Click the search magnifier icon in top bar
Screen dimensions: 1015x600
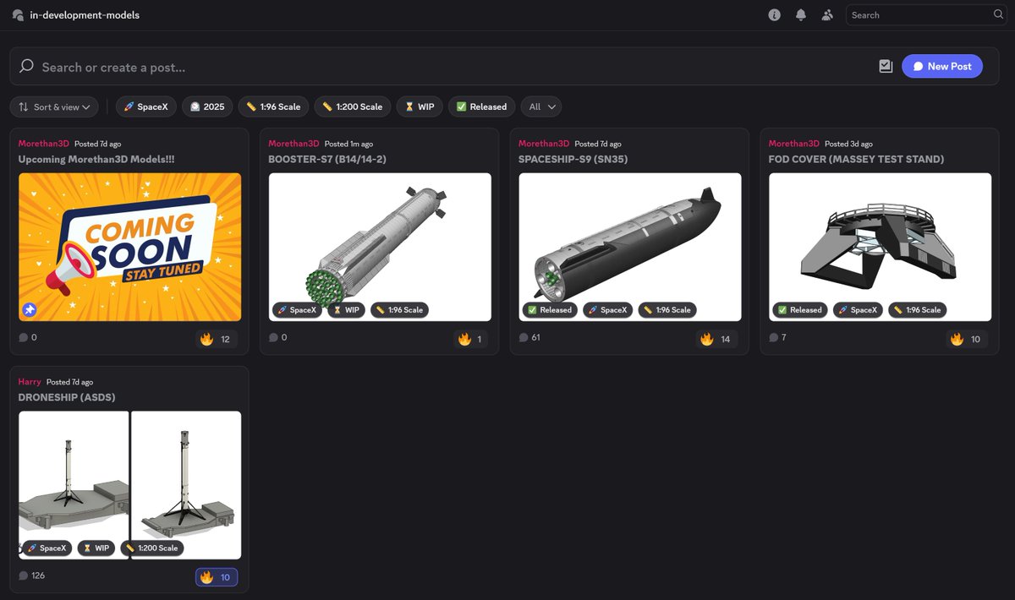[998, 14]
